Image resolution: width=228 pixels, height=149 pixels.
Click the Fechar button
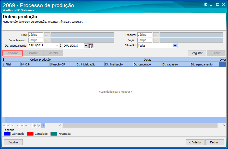(x=214, y=142)
